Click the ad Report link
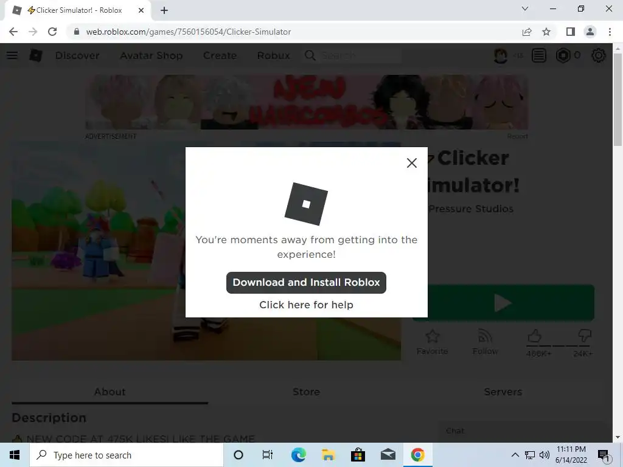Viewport: 623px width, 467px height. pos(517,136)
